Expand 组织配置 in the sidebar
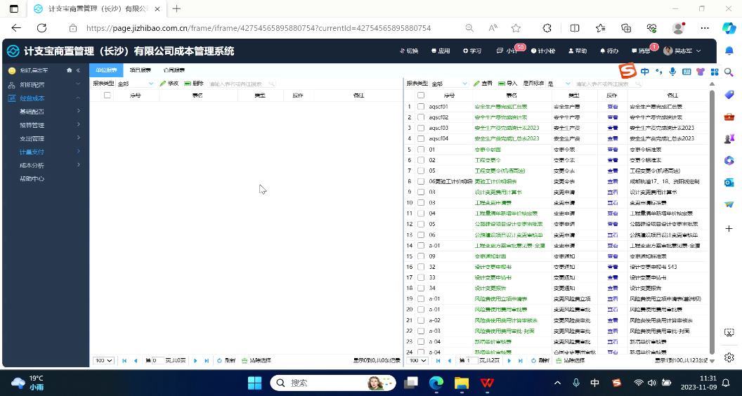 [x=45, y=85]
